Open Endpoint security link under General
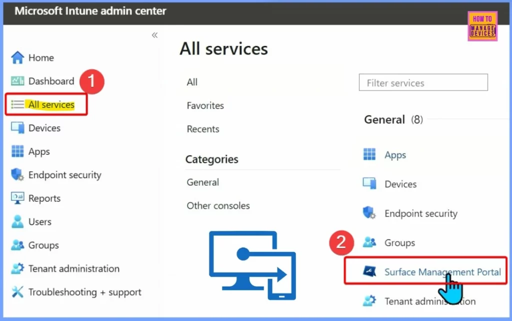Screen dimensions: 512x321 point(421,214)
